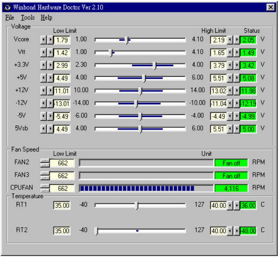Increase -5V low limit with right arrow
278x257 pixels.
pos(50,116)
